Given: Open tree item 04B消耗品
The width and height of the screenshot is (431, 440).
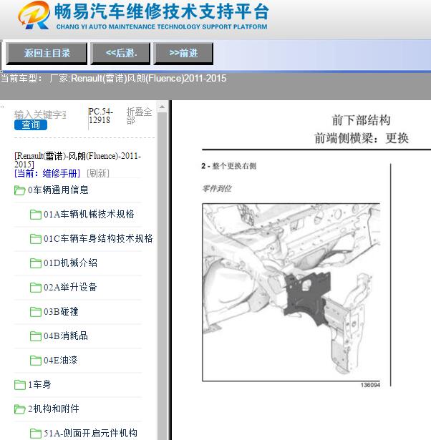Looking at the screenshot, I should 66,336.
